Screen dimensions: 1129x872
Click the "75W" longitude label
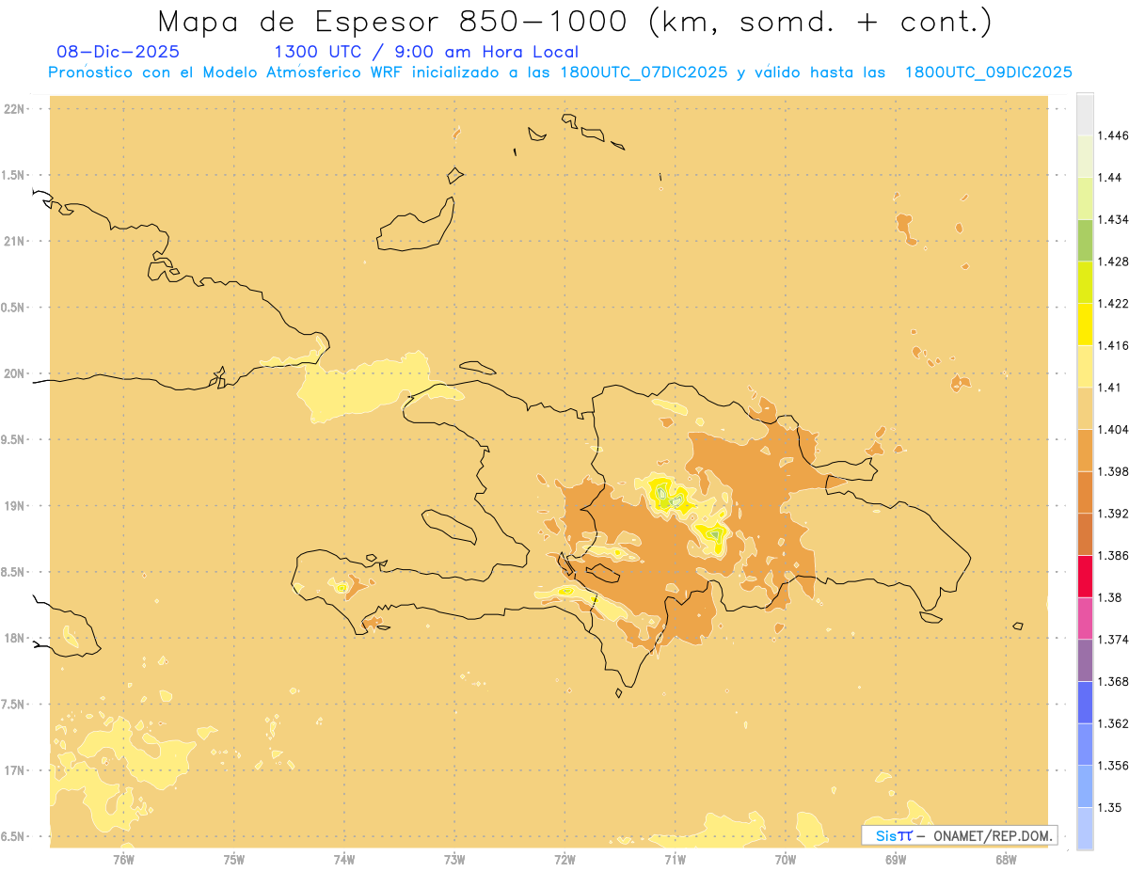233,860
